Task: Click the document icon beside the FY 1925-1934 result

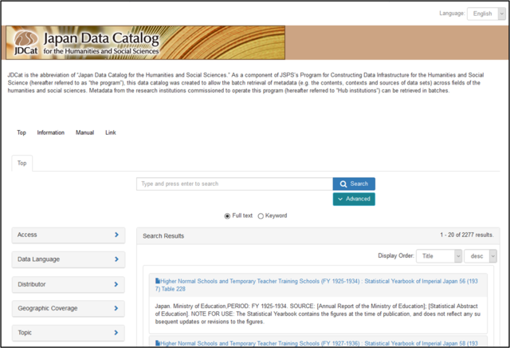Action: [x=158, y=281]
